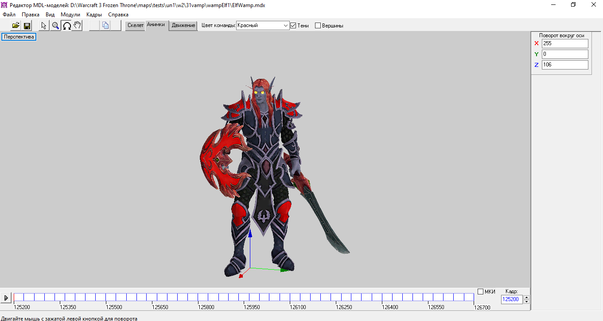Image resolution: width=603 pixels, height=321 pixels.
Task: Select the rotate view tool
Action: [x=66, y=26]
